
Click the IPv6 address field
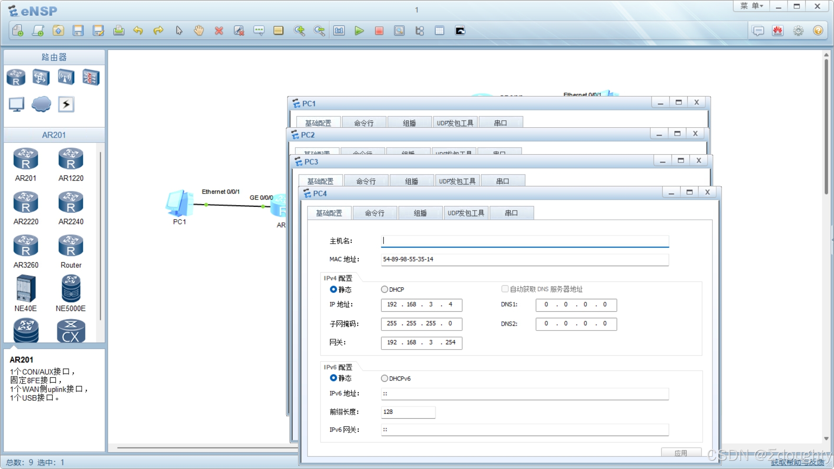[x=525, y=394]
